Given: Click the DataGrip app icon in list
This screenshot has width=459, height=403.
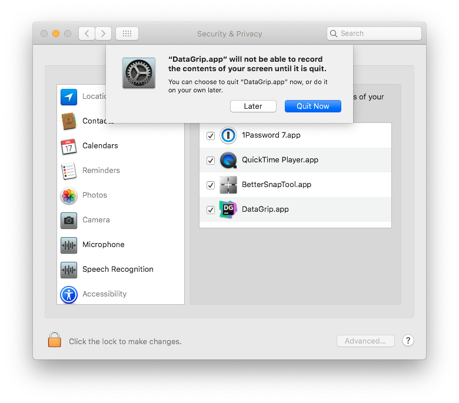Looking at the screenshot, I should pos(228,209).
